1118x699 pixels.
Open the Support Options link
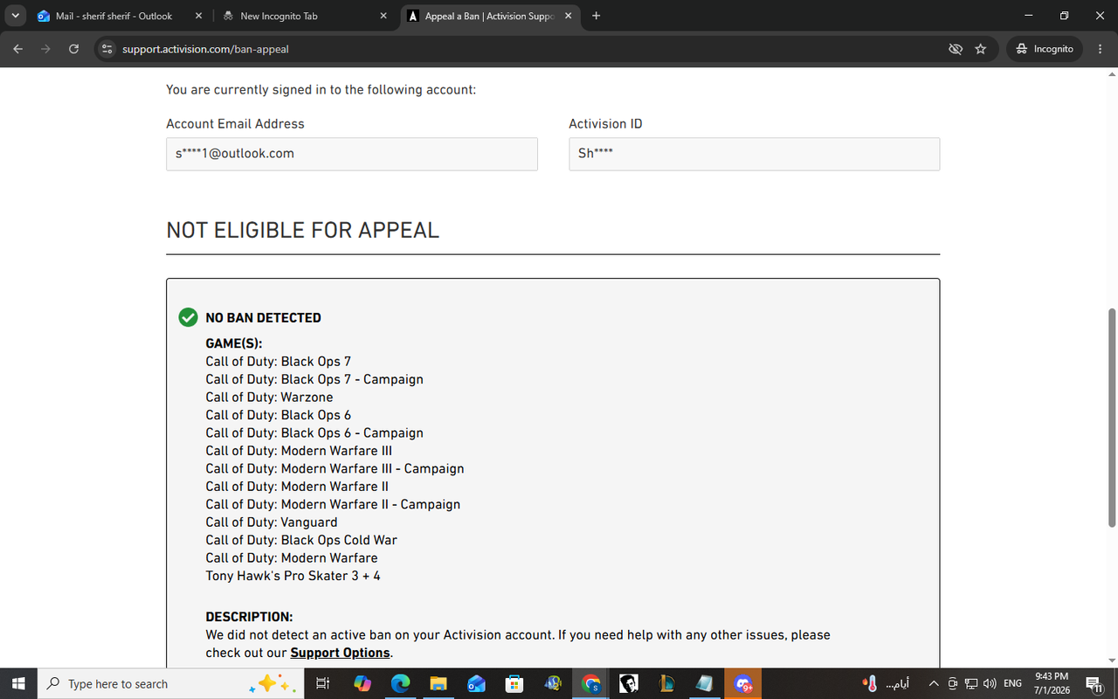340,653
